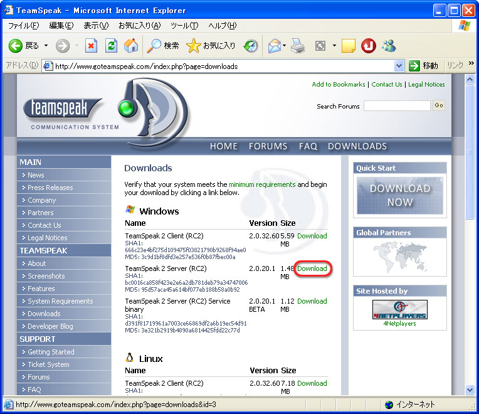The image size is (479, 414).
Task: Click the Forward arrow toolbar icon
Action: pos(62,46)
